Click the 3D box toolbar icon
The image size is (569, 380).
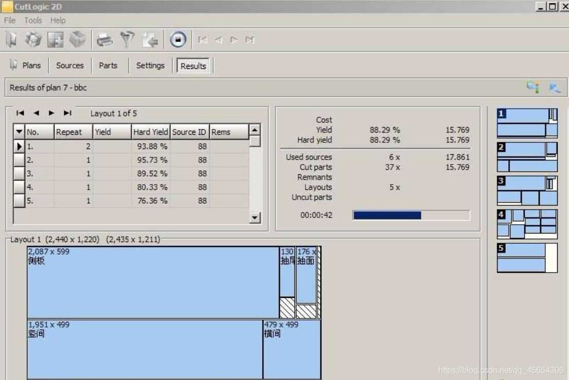pyautogui.click(x=77, y=40)
